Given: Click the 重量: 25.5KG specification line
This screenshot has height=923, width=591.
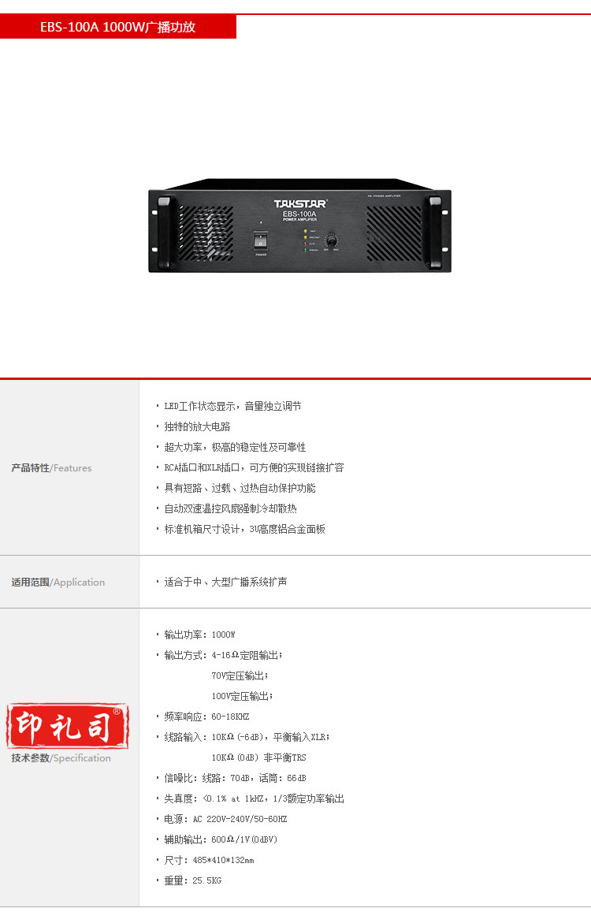Looking at the screenshot, I should (192, 880).
